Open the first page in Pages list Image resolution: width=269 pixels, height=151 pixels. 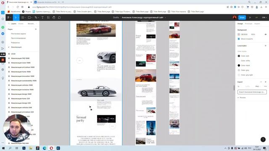click(x=18, y=34)
